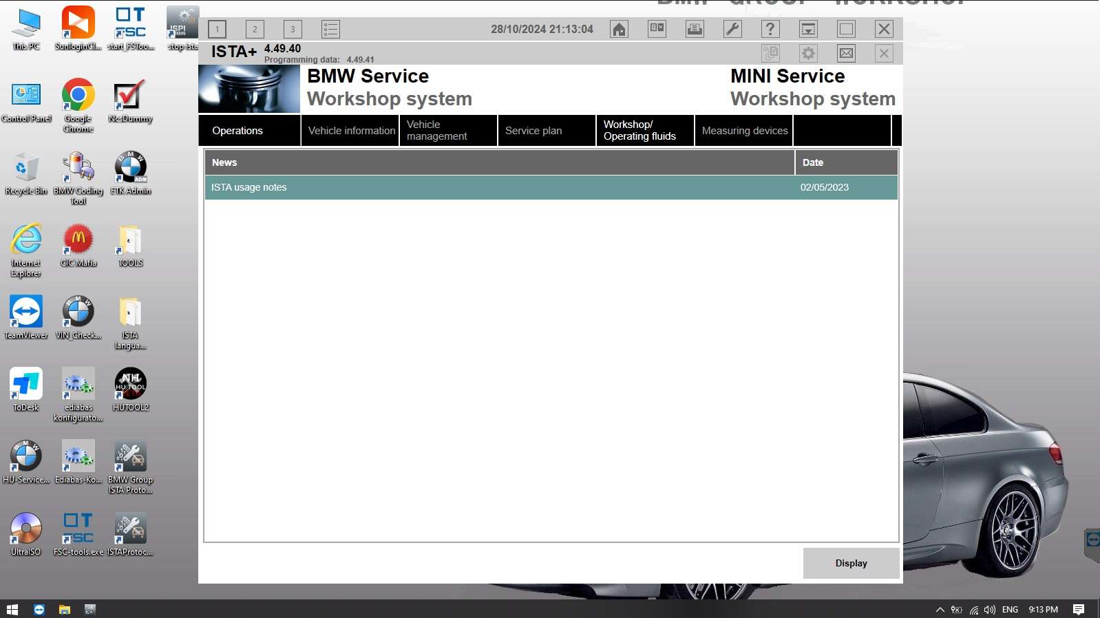Go to ISTA home screen
The width and height of the screenshot is (1100, 618).
(x=620, y=29)
